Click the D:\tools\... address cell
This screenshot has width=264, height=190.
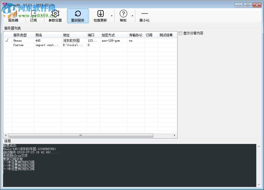[x=72, y=45]
